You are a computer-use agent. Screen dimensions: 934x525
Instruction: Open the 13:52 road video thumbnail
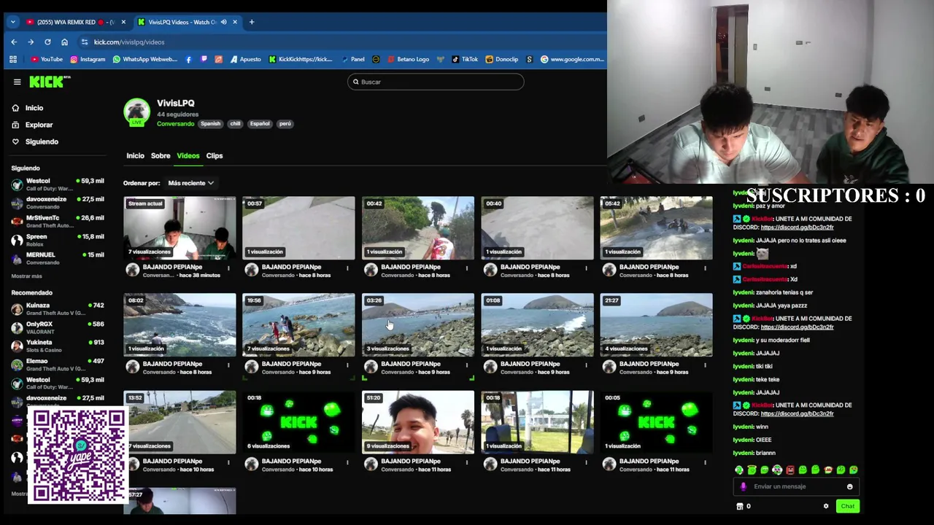point(180,422)
